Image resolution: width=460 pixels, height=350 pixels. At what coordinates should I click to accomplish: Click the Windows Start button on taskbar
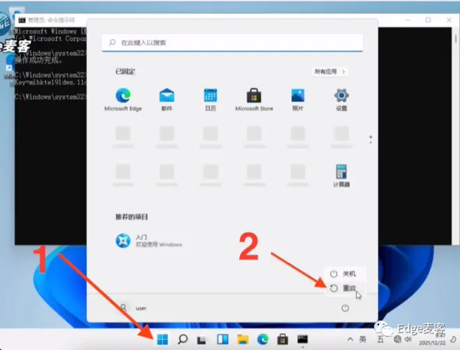coord(162,340)
